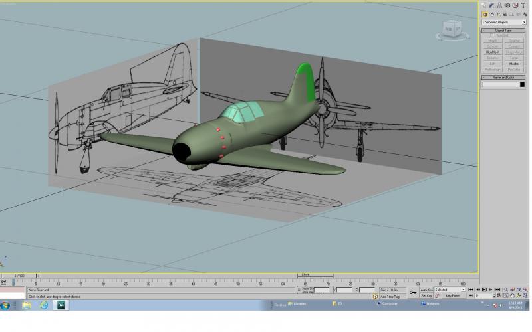Click the default tangent type icon beside Set Key
Viewport: 532px width, 332px height.
point(438,296)
